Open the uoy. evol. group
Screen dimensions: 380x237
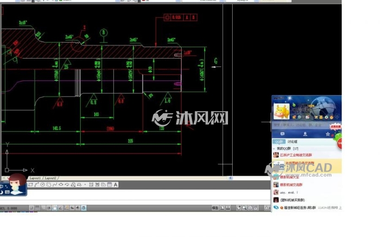pos(307,193)
